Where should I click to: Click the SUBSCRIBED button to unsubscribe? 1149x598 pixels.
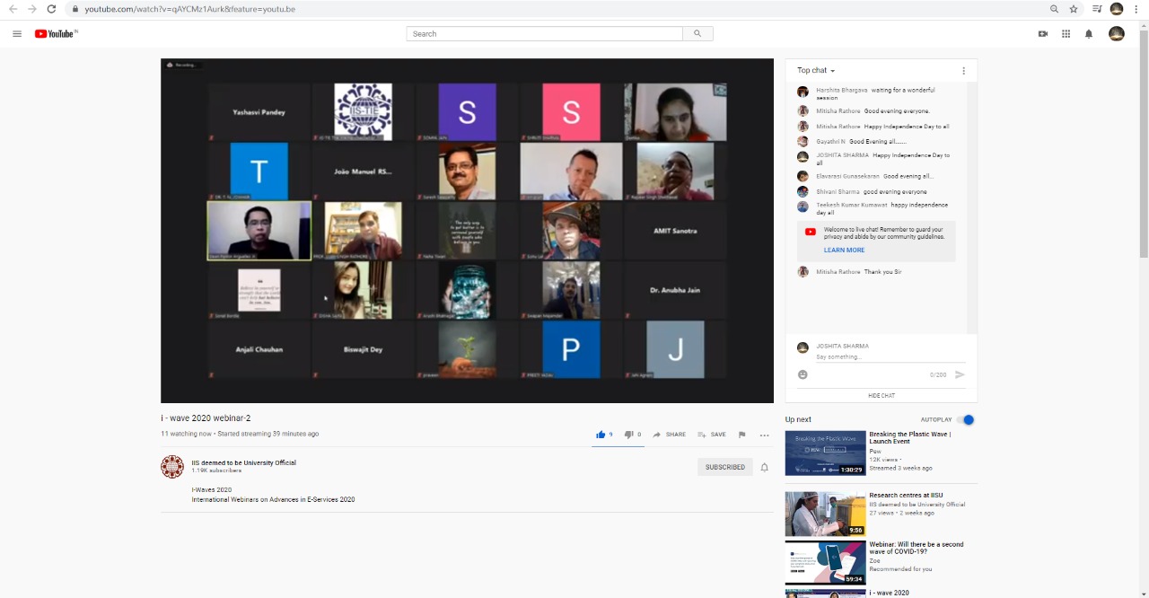point(724,467)
